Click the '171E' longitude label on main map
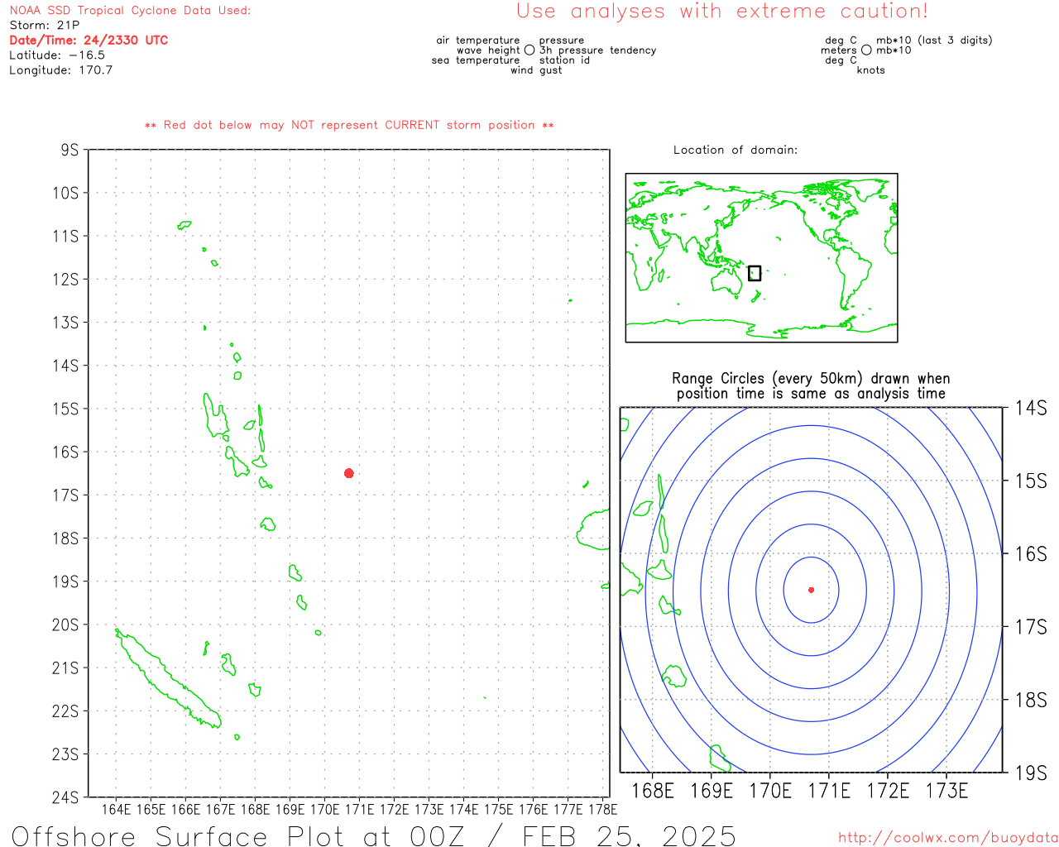The image size is (1059, 847). 359,810
